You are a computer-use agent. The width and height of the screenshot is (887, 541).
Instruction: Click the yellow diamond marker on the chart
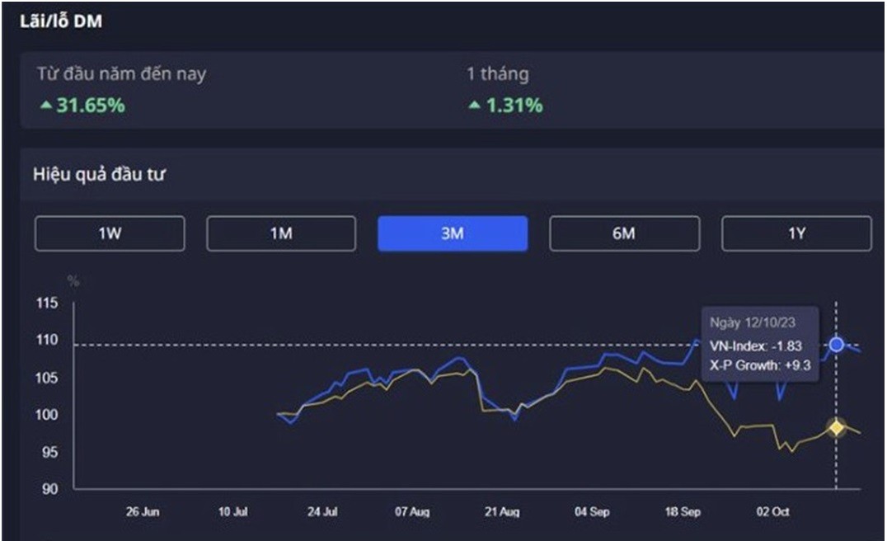point(837,427)
